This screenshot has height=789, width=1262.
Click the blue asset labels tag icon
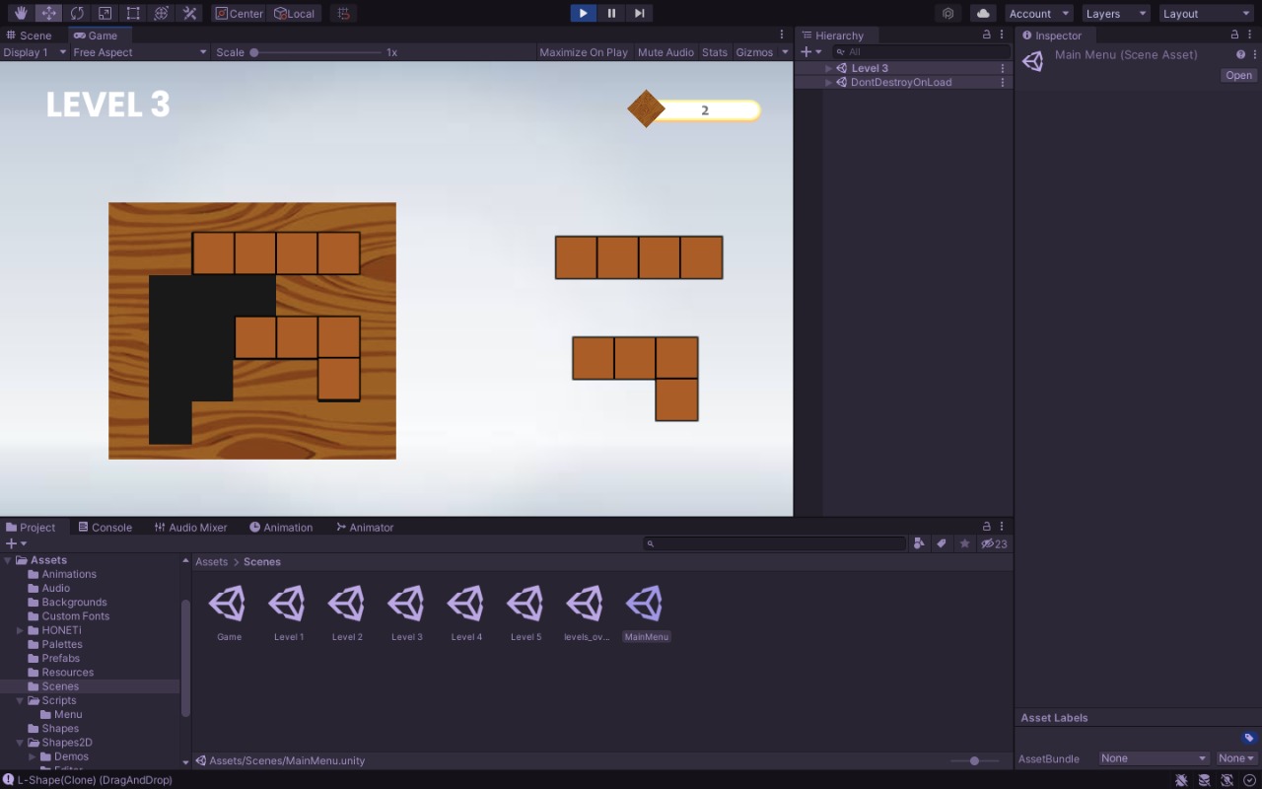click(1249, 738)
